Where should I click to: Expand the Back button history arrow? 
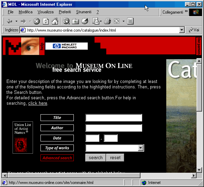pos(16,21)
